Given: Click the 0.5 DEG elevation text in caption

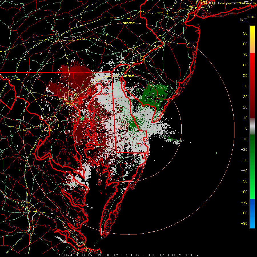Looking at the screenshot, I should click(x=130, y=255).
